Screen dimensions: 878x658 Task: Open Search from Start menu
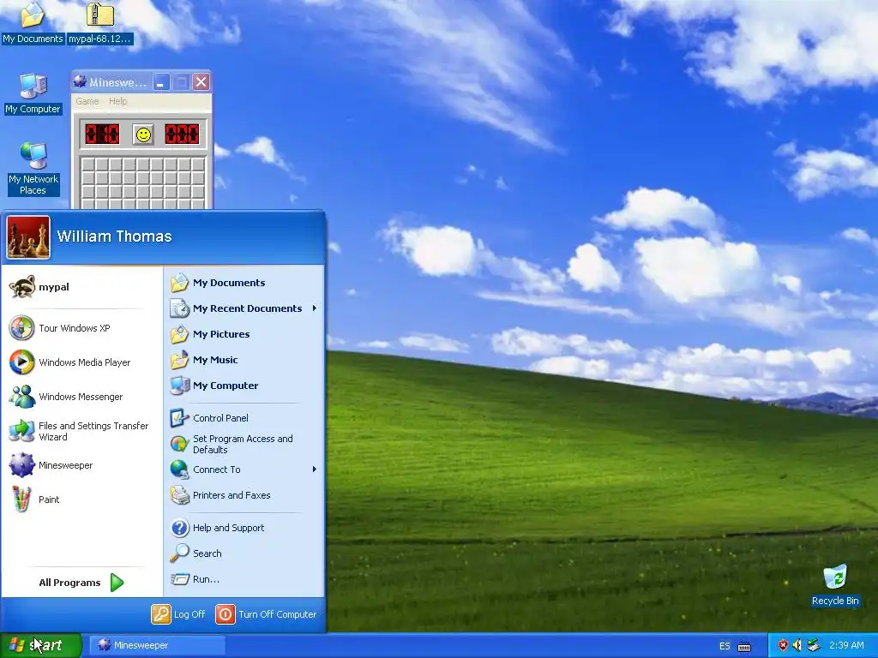coord(244,553)
